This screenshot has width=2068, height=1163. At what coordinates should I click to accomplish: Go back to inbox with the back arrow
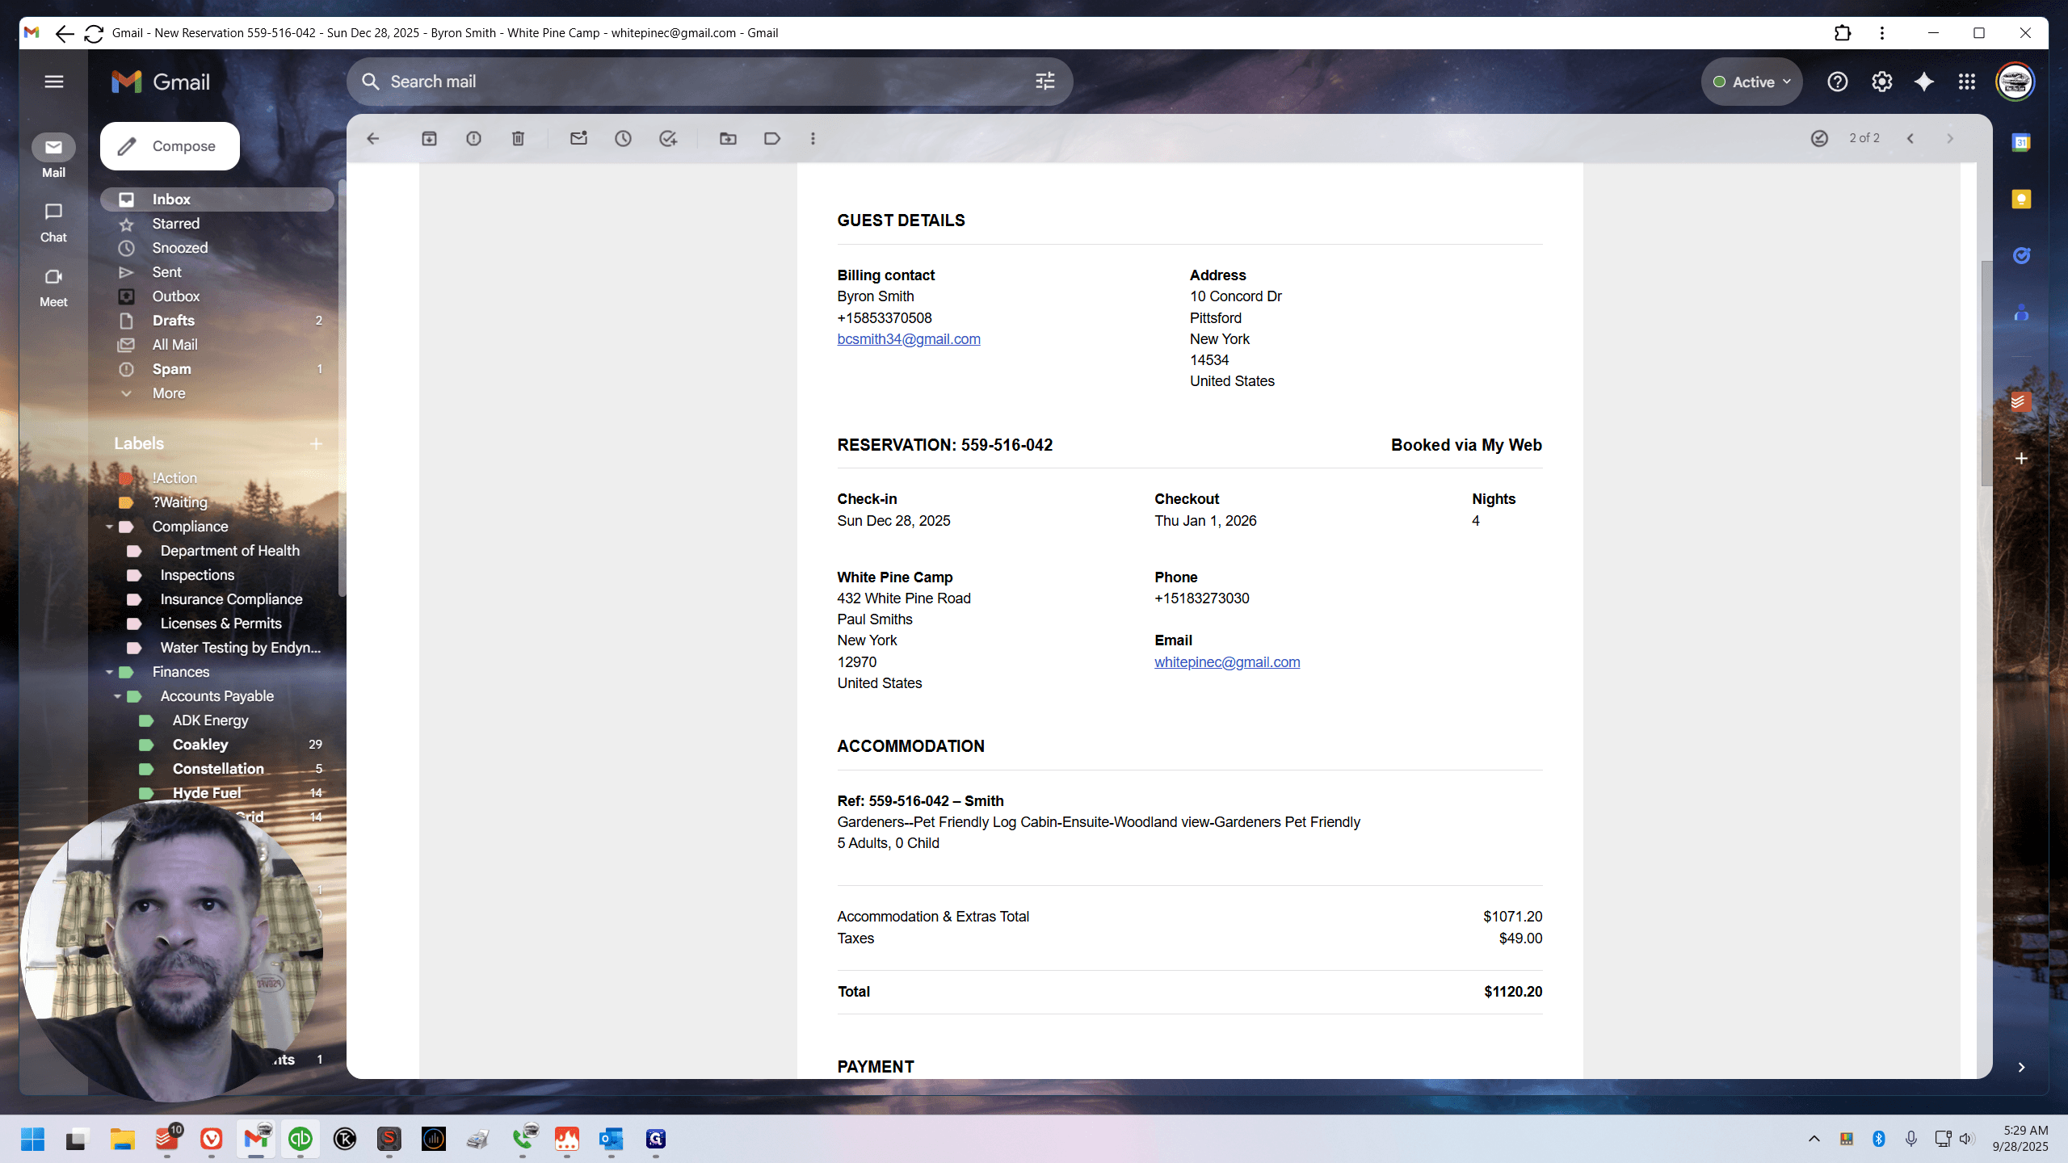tap(372, 139)
